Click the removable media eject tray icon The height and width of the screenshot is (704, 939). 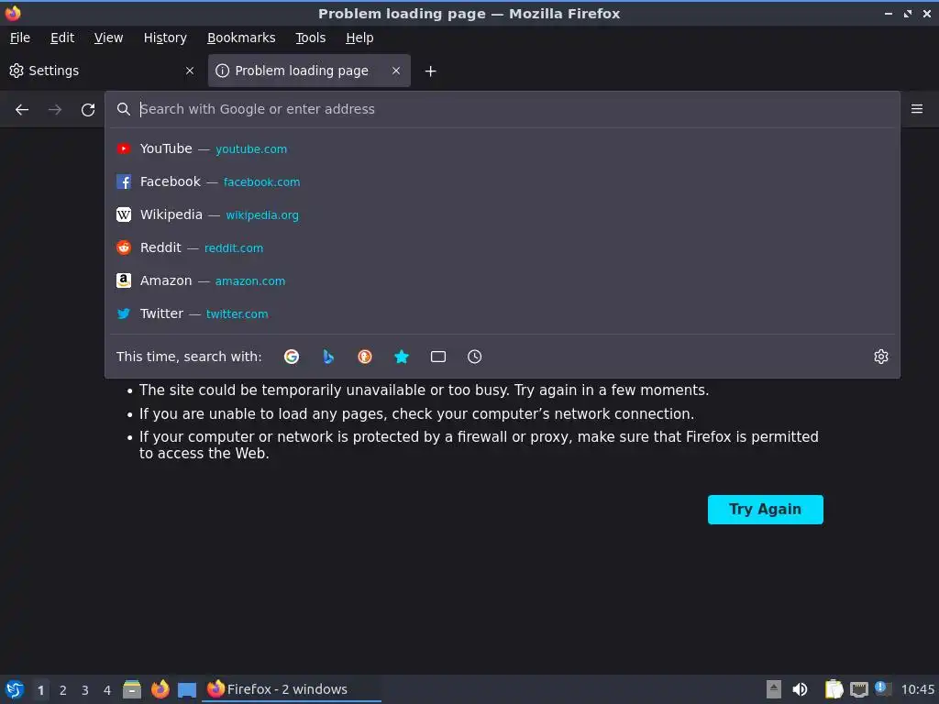tap(774, 689)
